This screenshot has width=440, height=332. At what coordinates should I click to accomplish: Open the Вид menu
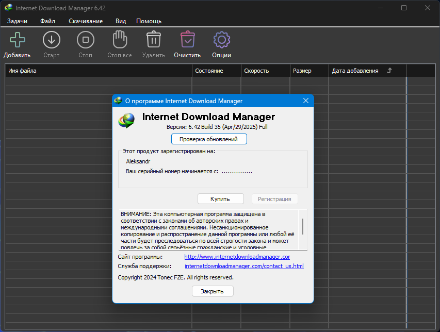click(121, 21)
